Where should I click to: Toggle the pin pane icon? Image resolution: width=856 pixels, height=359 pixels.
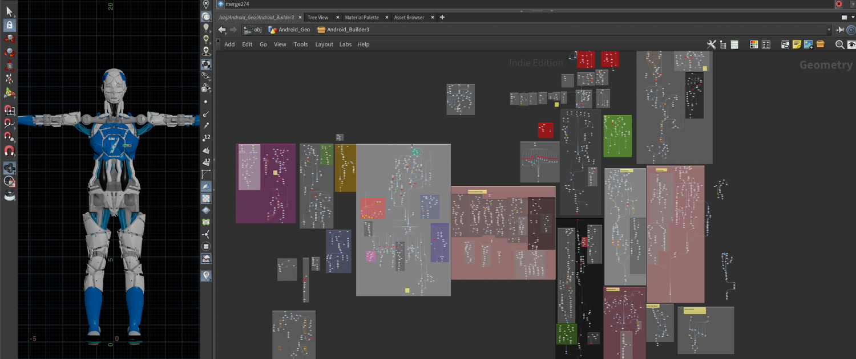[x=841, y=30]
